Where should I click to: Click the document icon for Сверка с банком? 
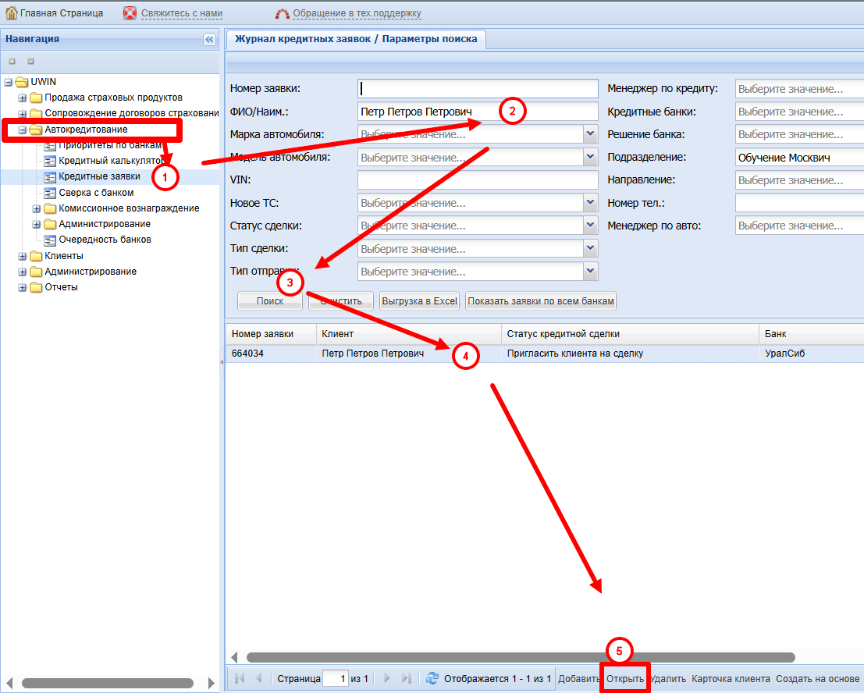[x=50, y=193]
